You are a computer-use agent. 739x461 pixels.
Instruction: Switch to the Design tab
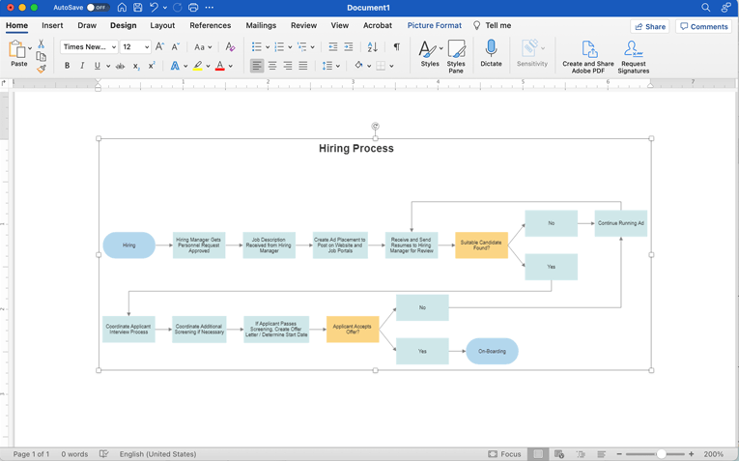(124, 25)
